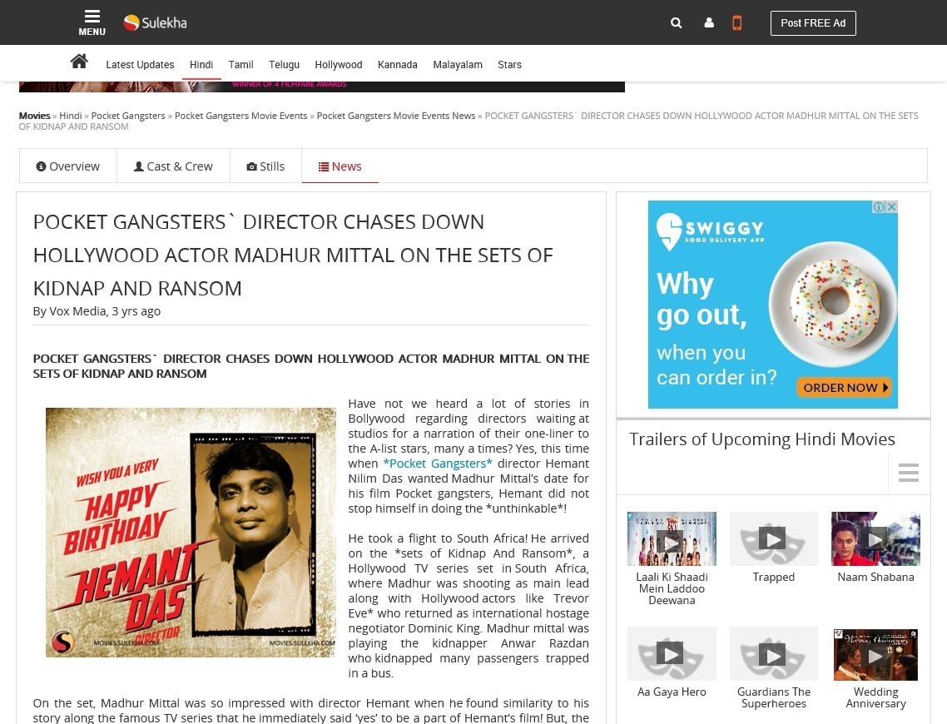Select the Overview tab
This screenshot has height=724, width=947.
[68, 166]
